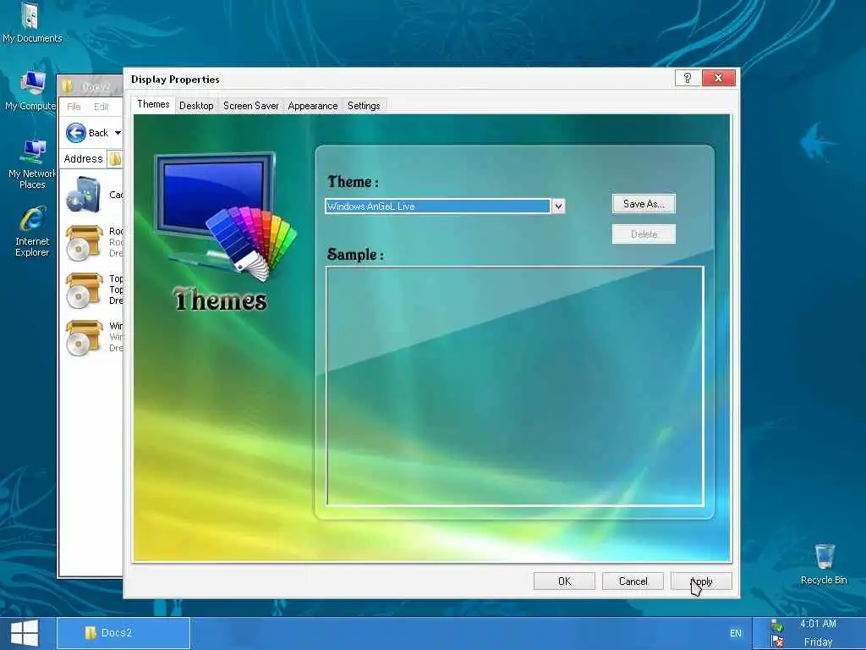Open the Appearance tab

pyautogui.click(x=313, y=106)
